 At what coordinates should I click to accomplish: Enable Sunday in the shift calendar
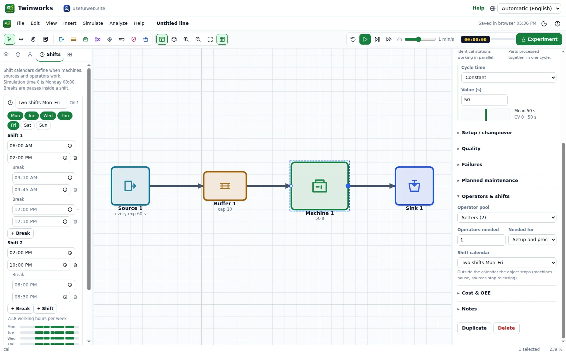click(43, 125)
